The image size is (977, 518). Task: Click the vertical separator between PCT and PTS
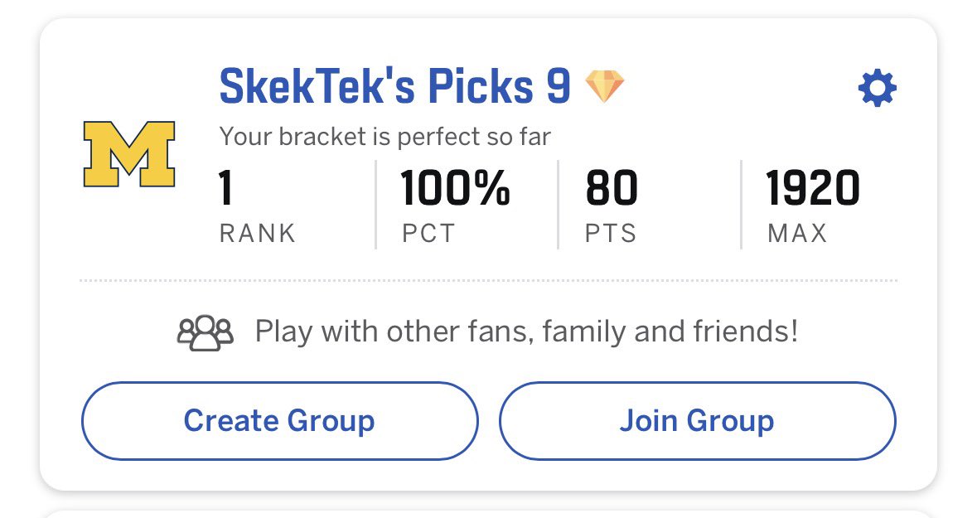pos(559,205)
